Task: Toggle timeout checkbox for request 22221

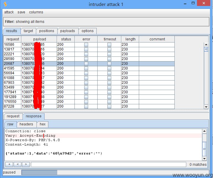Action: (x=109, y=54)
